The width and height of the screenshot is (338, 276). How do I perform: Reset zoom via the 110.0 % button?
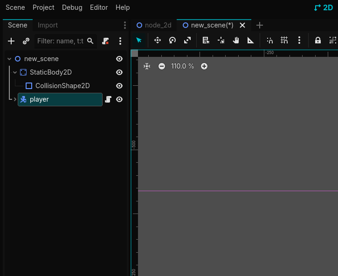pos(182,66)
